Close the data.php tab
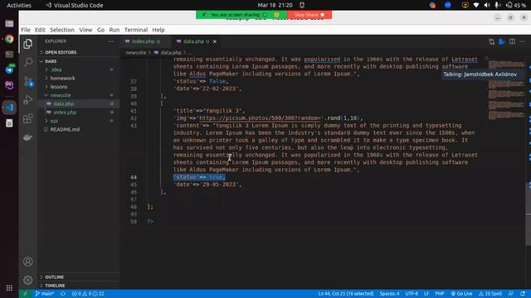The width and height of the screenshot is (531, 298). point(215,41)
